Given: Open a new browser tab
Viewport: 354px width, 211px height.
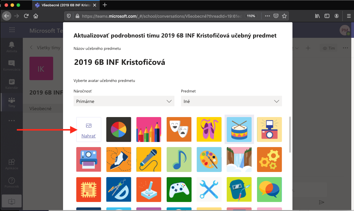Looking at the screenshot, I should click(x=105, y=5).
